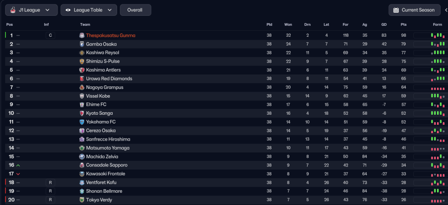Click the Thespakusatsu Gunma club badge
The height and width of the screenshot is (205, 448).
(82, 35)
